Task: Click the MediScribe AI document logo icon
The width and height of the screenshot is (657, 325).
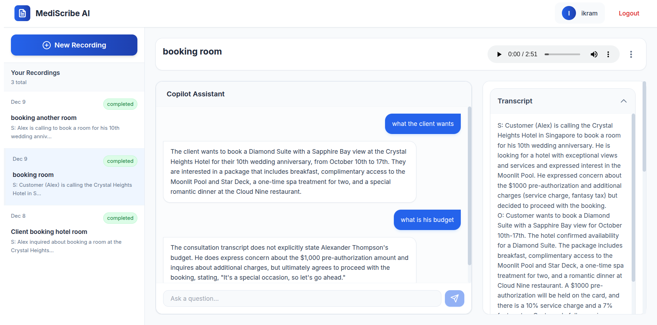Action: pos(22,13)
